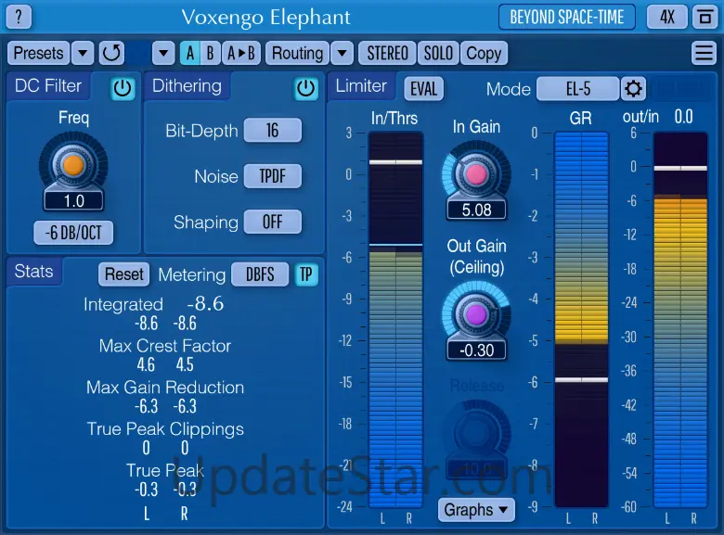Click Voxengo Elephant title text
724x535 pixels.
coord(266,18)
